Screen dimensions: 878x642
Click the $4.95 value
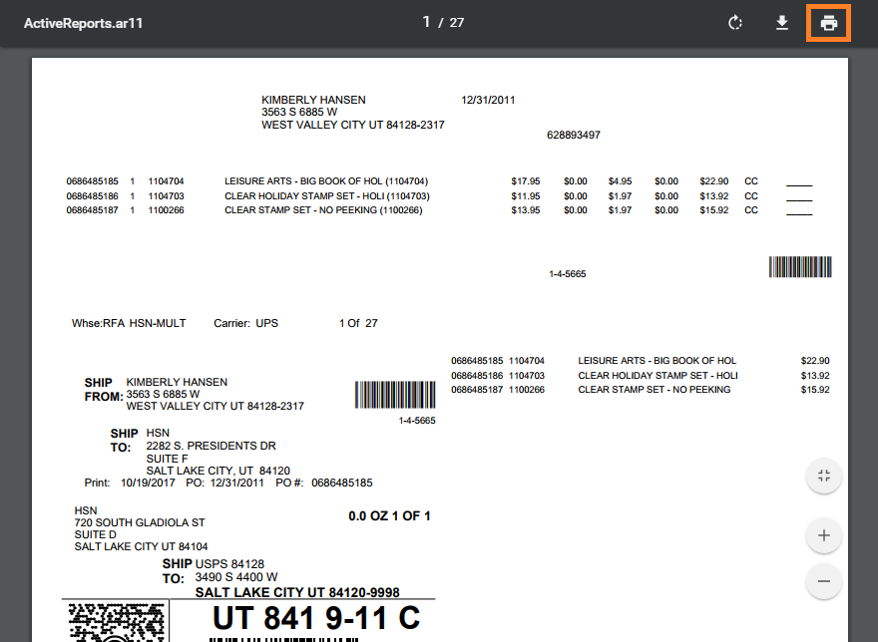(x=620, y=181)
